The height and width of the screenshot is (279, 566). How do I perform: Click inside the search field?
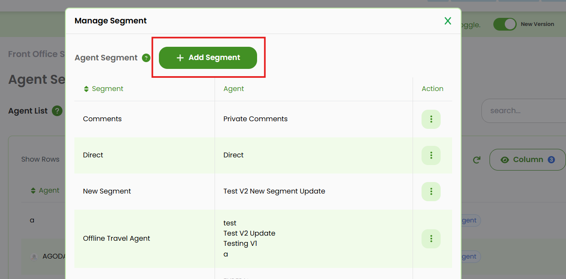click(x=527, y=111)
